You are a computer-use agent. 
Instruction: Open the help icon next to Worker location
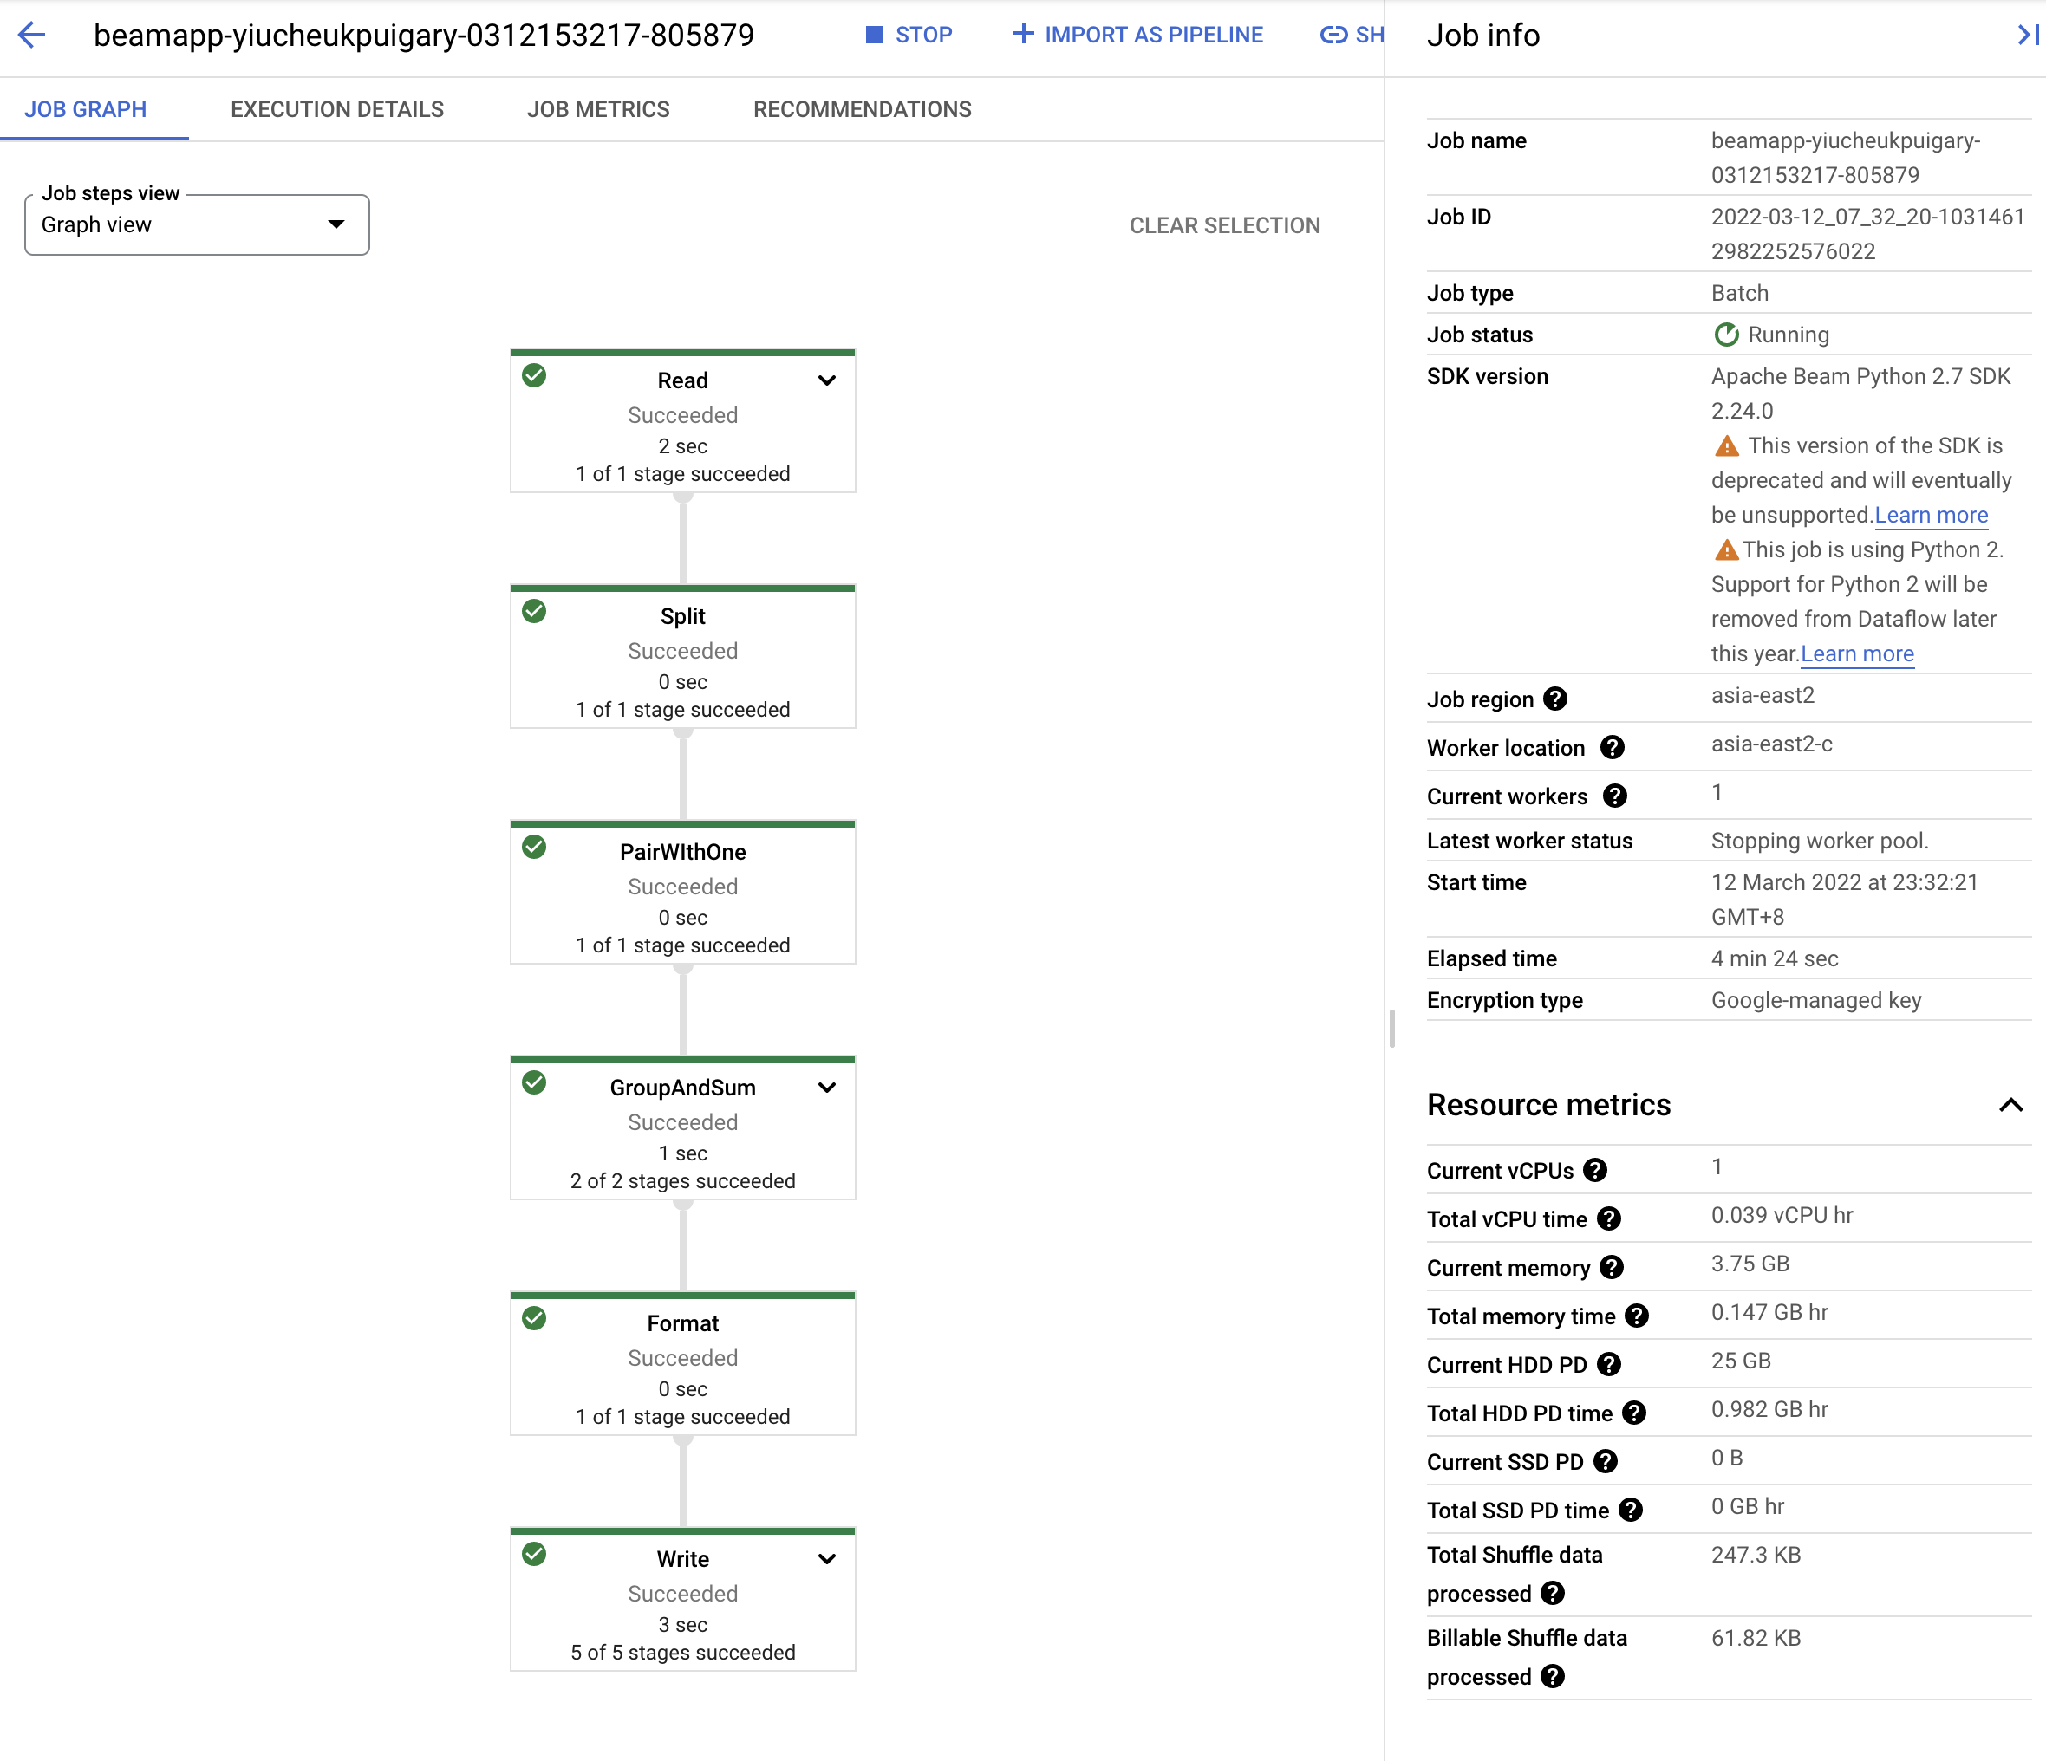tap(1614, 747)
